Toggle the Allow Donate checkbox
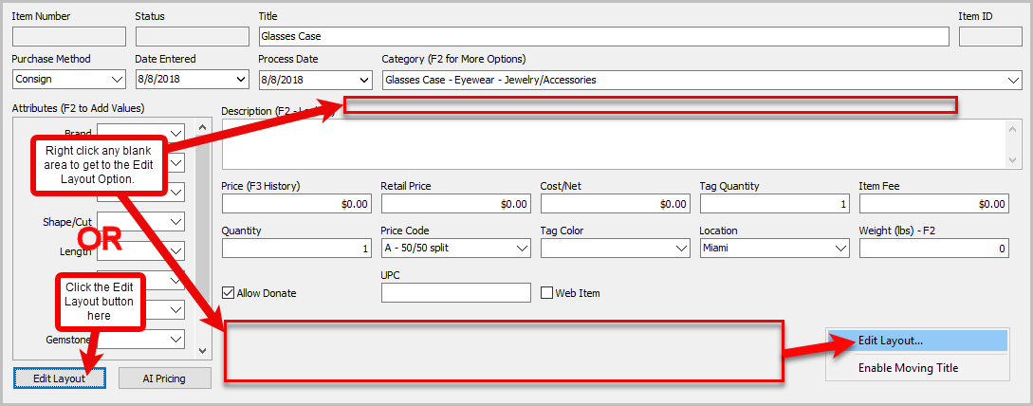This screenshot has width=1033, height=406. pyautogui.click(x=229, y=292)
